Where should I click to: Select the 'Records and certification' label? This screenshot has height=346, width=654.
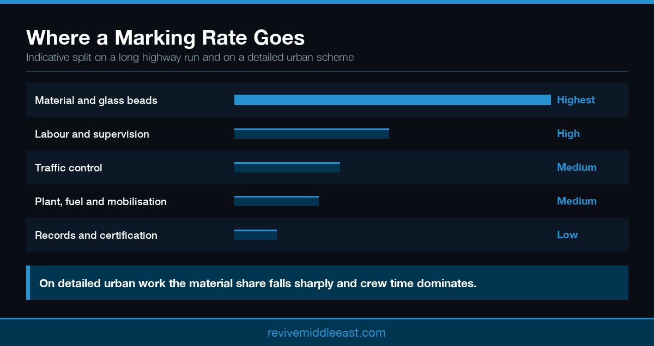(96, 235)
